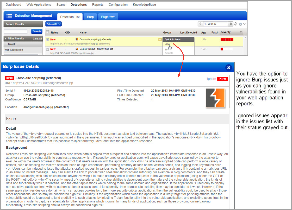Click the detection list scroll-up arrow
Image resolution: width=292 pixels, height=210 pixels.
tap(245, 38)
